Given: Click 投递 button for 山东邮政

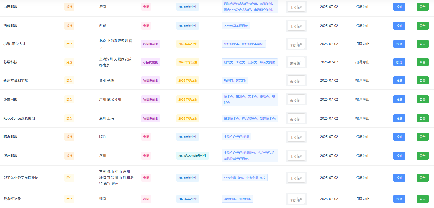Looking at the screenshot, I should [399, 7].
